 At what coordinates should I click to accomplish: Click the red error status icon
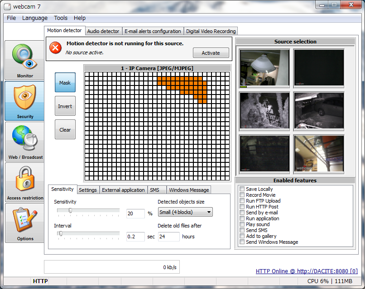55,48
